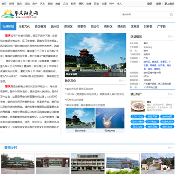Click the 端州端砚 specialty tag
Image resolution: width=175 pixels, height=175 pixels.
click(x=167, y=117)
